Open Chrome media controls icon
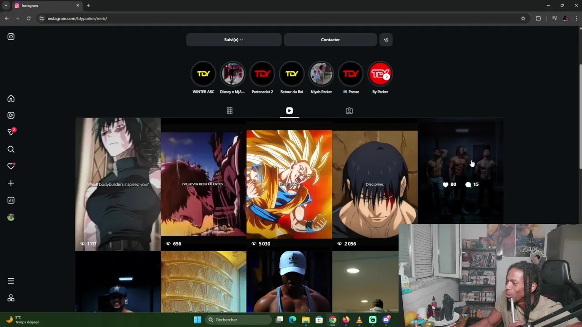The image size is (582, 327). coord(554,19)
